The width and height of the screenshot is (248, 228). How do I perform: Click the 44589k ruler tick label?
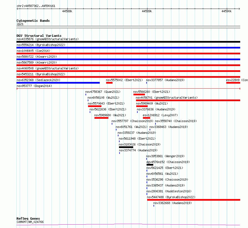(147, 11)
